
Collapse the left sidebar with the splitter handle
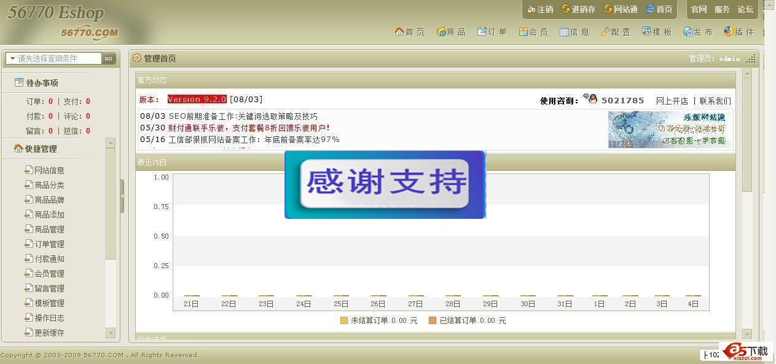[x=122, y=196]
